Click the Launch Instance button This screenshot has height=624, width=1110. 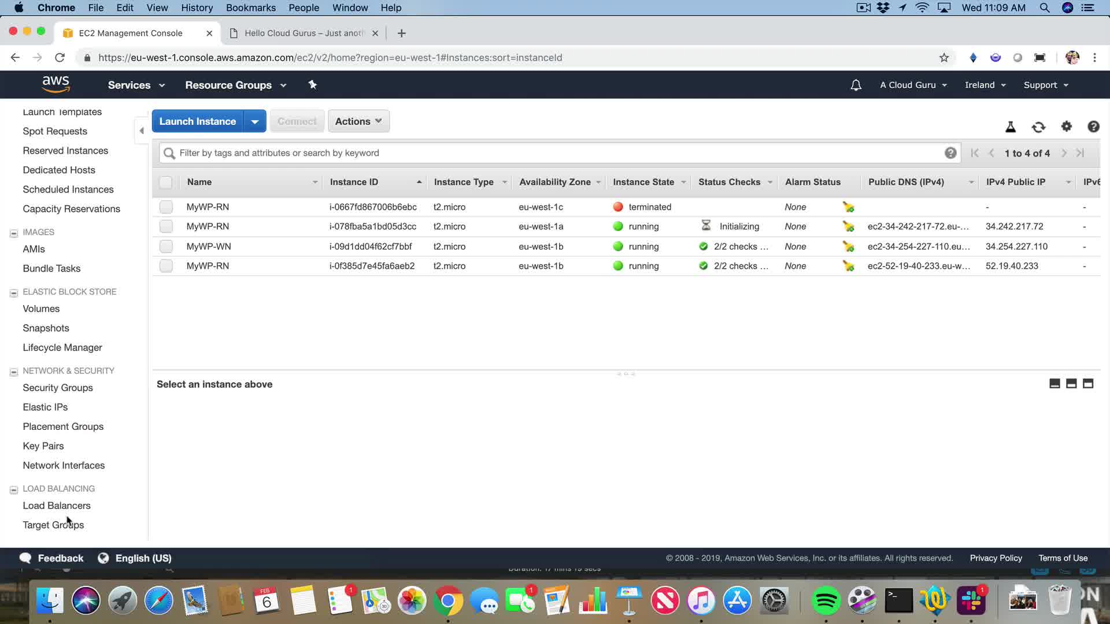[x=198, y=121]
